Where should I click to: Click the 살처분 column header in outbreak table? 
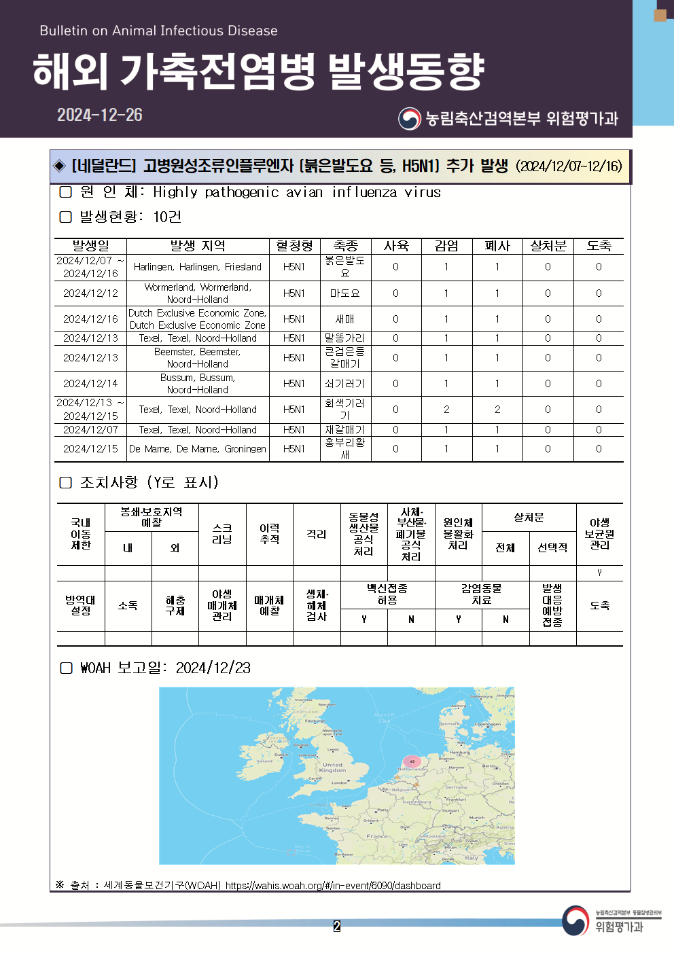(548, 246)
